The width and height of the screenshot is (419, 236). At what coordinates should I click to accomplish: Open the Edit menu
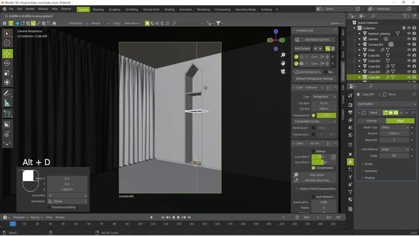tap(19, 9)
